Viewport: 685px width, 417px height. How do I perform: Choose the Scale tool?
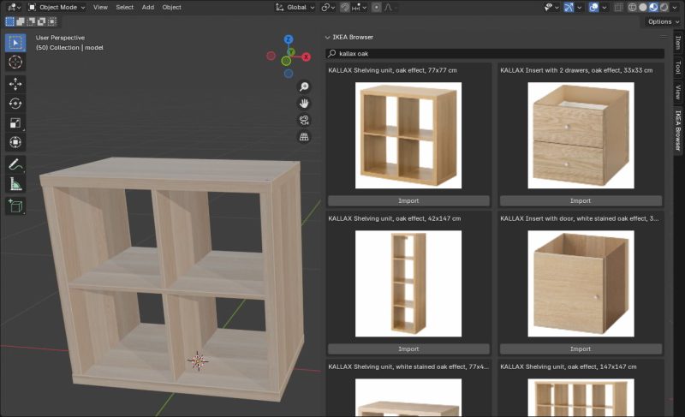[x=15, y=123]
